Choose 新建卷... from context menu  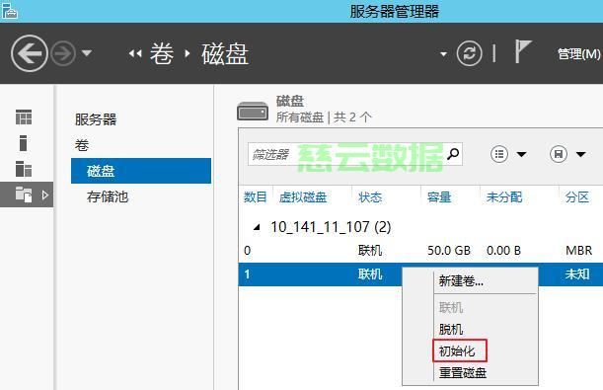tap(461, 281)
